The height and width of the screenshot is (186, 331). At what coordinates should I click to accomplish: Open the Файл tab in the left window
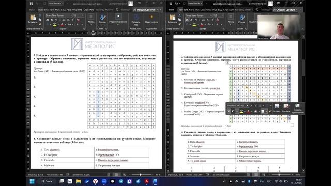[32, 10]
